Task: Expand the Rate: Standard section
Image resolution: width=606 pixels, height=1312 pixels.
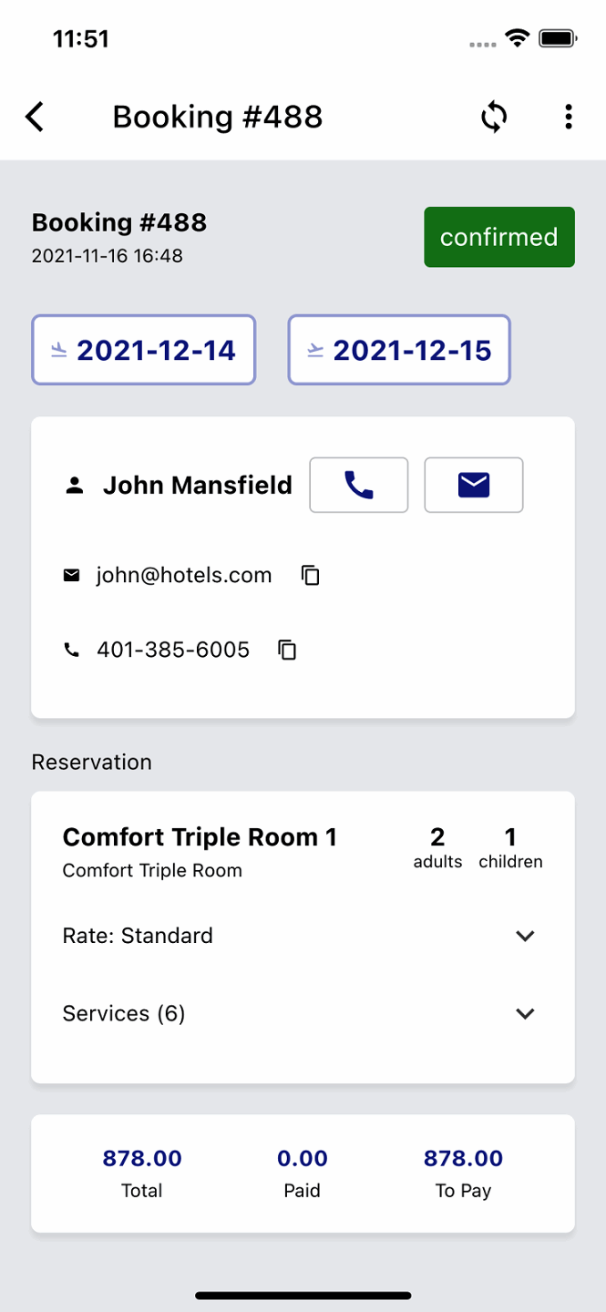Action: (x=525, y=936)
